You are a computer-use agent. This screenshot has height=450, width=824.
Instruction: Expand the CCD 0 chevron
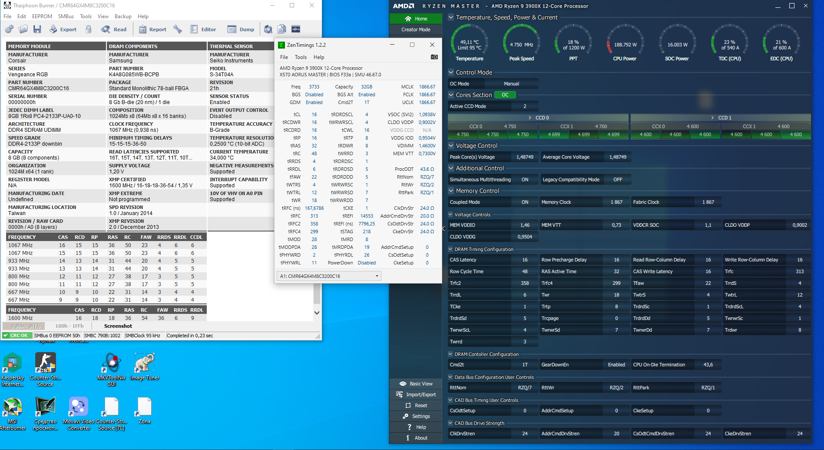(530, 117)
